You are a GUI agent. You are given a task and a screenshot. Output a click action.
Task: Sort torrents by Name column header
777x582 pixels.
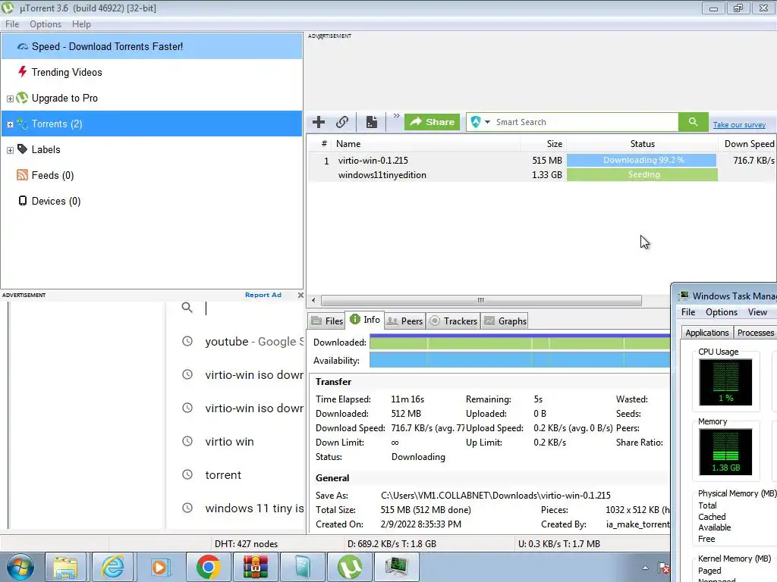[x=348, y=144]
